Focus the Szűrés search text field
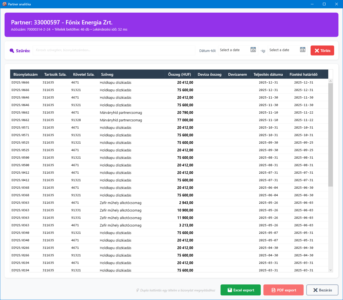Viewport: 343px width, 300px height. pyautogui.click(x=114, y=50)
